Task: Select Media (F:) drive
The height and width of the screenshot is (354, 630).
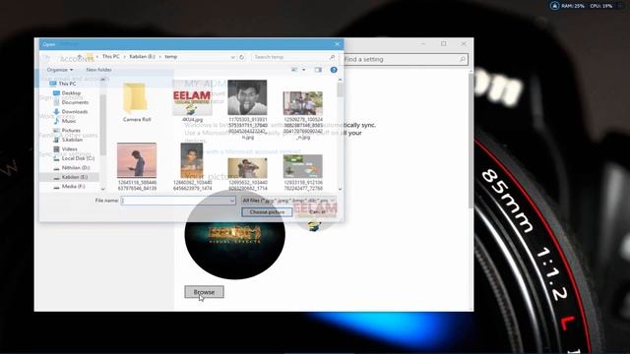Action: tap(69, 186)
